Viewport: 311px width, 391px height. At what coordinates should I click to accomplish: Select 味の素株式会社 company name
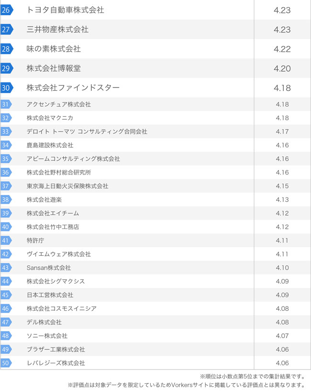coord(54,49)
